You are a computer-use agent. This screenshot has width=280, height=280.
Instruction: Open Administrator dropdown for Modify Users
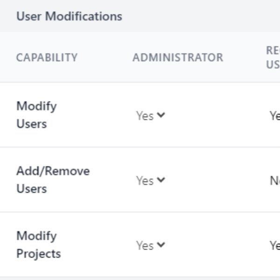pyautogui.click(x=151, y=116)
